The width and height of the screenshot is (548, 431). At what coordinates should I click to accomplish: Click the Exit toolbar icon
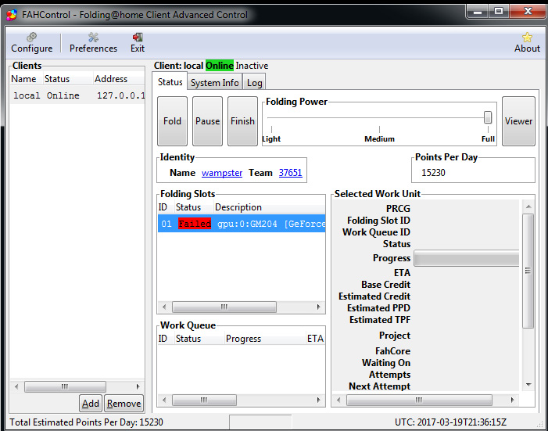click(138, 43)
